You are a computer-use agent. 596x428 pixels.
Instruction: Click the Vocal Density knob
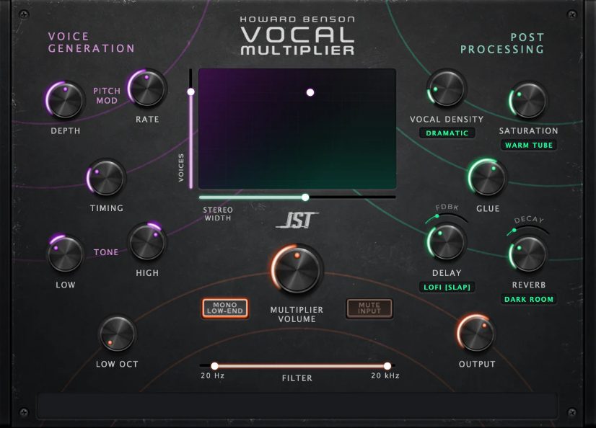pos(447,89)
